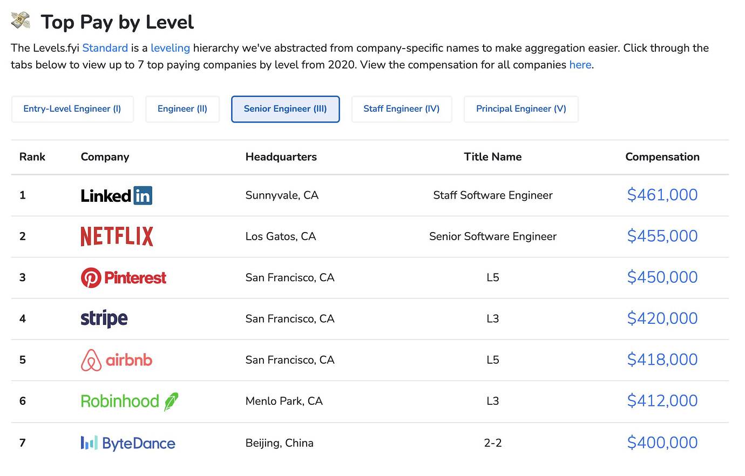Select Netflix's $455,000 compensation value
745x476 pixels.
click(x=662, y=236)
